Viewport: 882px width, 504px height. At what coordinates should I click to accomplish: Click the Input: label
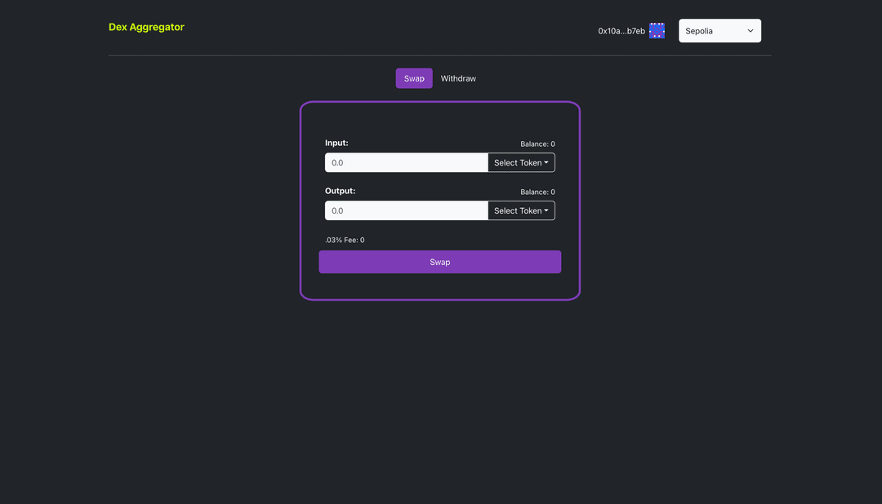pyautogui.click(x=336, y=143)
